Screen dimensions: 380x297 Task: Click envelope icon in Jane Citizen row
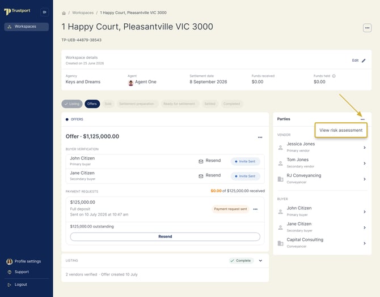(201, 176)
